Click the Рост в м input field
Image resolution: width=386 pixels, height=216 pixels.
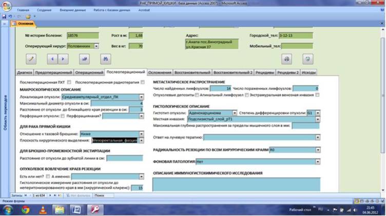coord(136,35)
